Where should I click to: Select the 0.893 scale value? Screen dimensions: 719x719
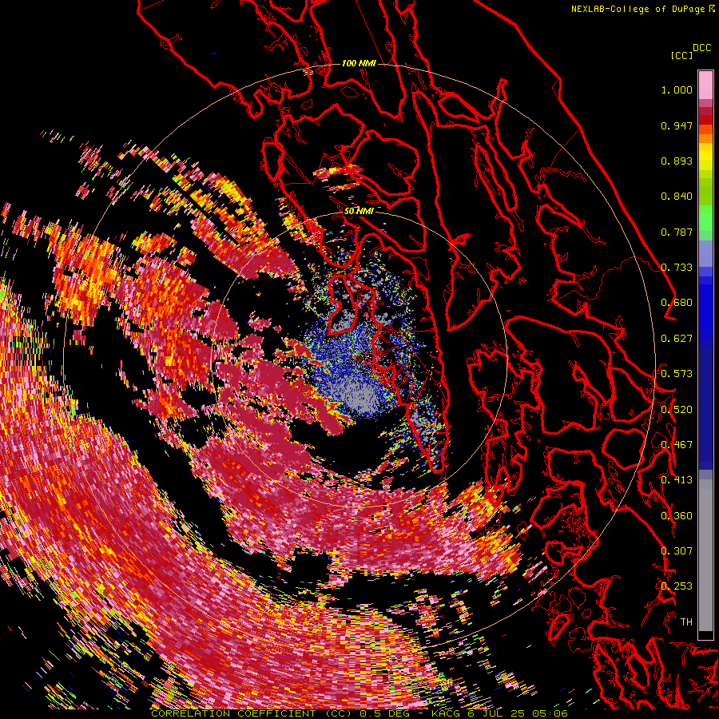pos(677,161)
